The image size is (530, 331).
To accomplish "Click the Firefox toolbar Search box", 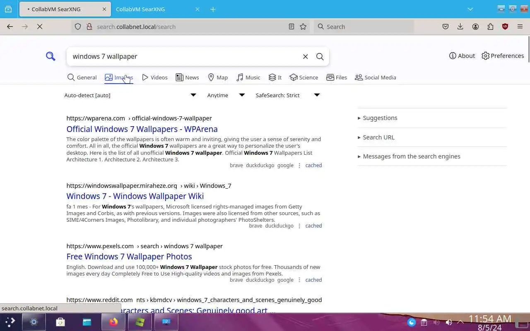I will point(364,26).
